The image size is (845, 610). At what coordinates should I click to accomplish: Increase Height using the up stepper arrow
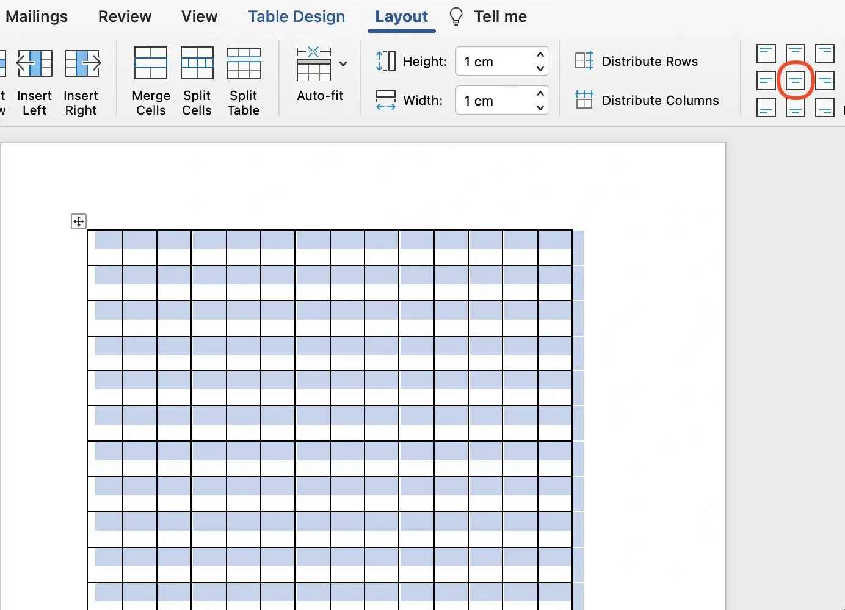(540, 56)
